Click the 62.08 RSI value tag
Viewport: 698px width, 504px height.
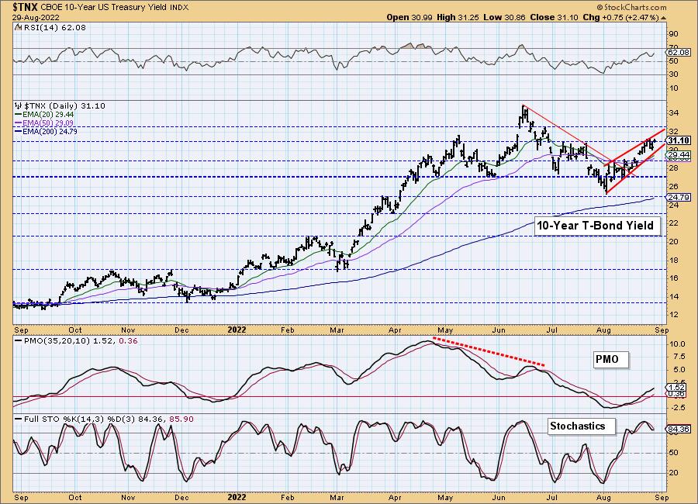coord(679,52)
